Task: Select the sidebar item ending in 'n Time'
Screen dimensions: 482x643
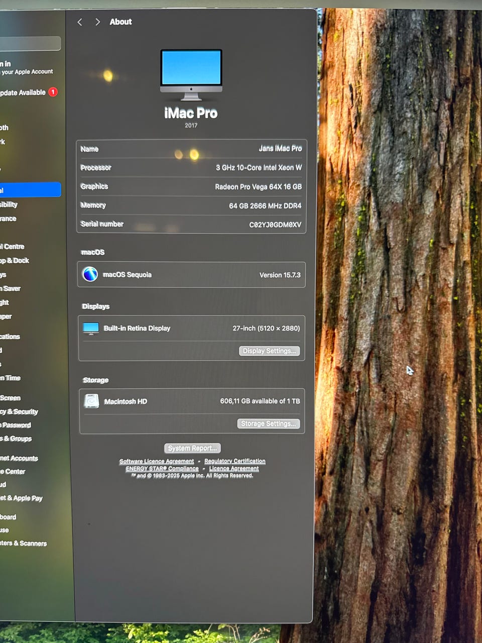Action: 10,378
